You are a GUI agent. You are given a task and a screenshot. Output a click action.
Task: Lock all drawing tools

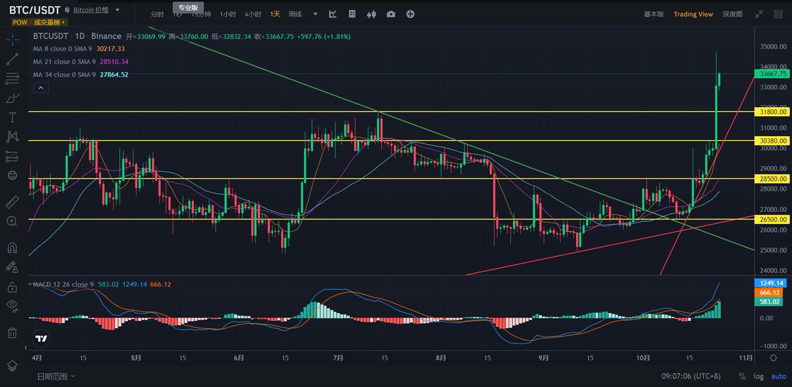point(12,287)
